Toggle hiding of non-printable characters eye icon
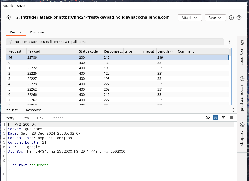The height and width of the screenshot is (181, 249). [x=207, y=117]
